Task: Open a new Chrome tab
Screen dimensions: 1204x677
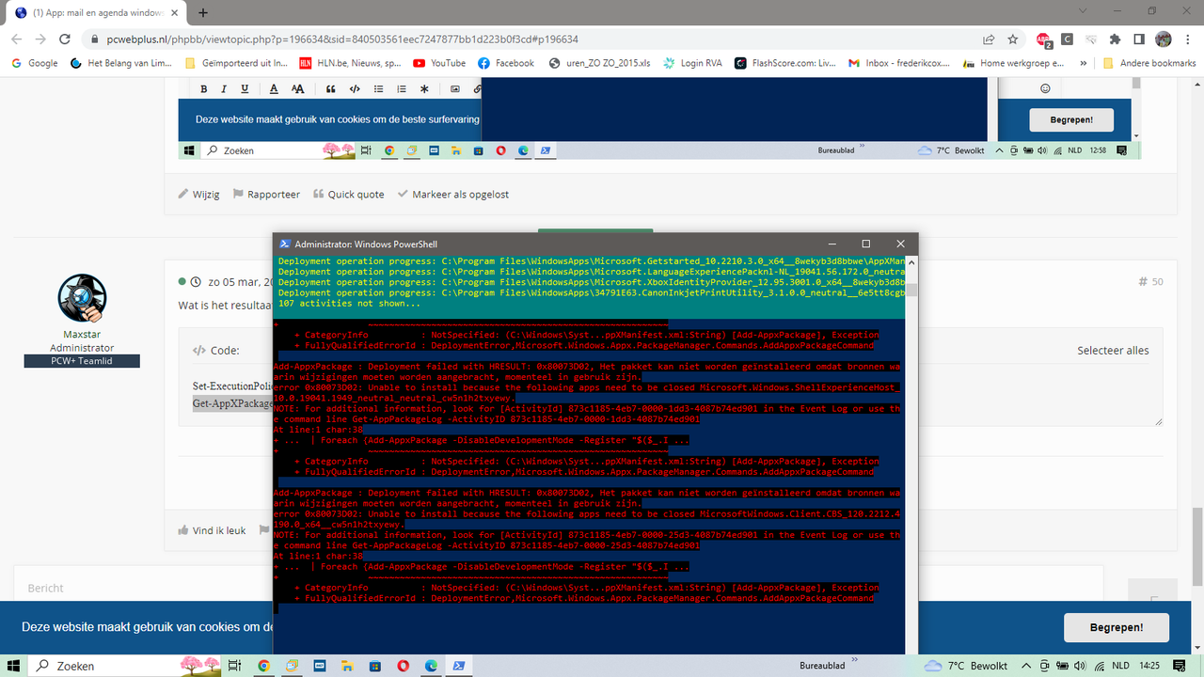Action: 203,13
